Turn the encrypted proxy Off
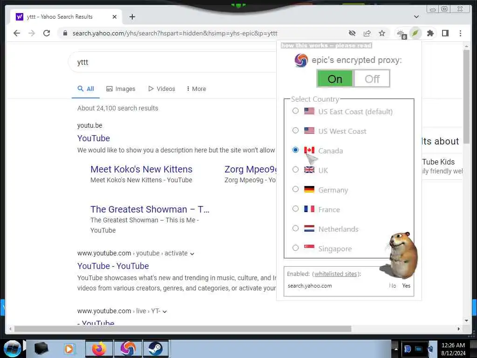The width and height of the screenshot is (477, 358). pos(372,78)
